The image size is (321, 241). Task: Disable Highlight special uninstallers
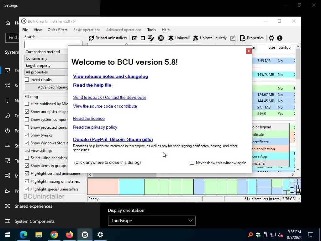point(27,189)
